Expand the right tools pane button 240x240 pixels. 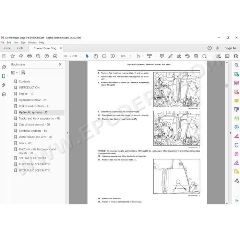(237, 201)
